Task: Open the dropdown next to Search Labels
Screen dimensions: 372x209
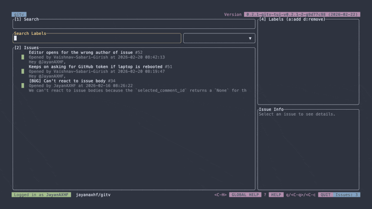Action: (219, 38)
